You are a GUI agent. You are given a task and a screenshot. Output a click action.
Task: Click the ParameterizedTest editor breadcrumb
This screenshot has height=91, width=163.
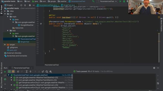click(52, 65)
